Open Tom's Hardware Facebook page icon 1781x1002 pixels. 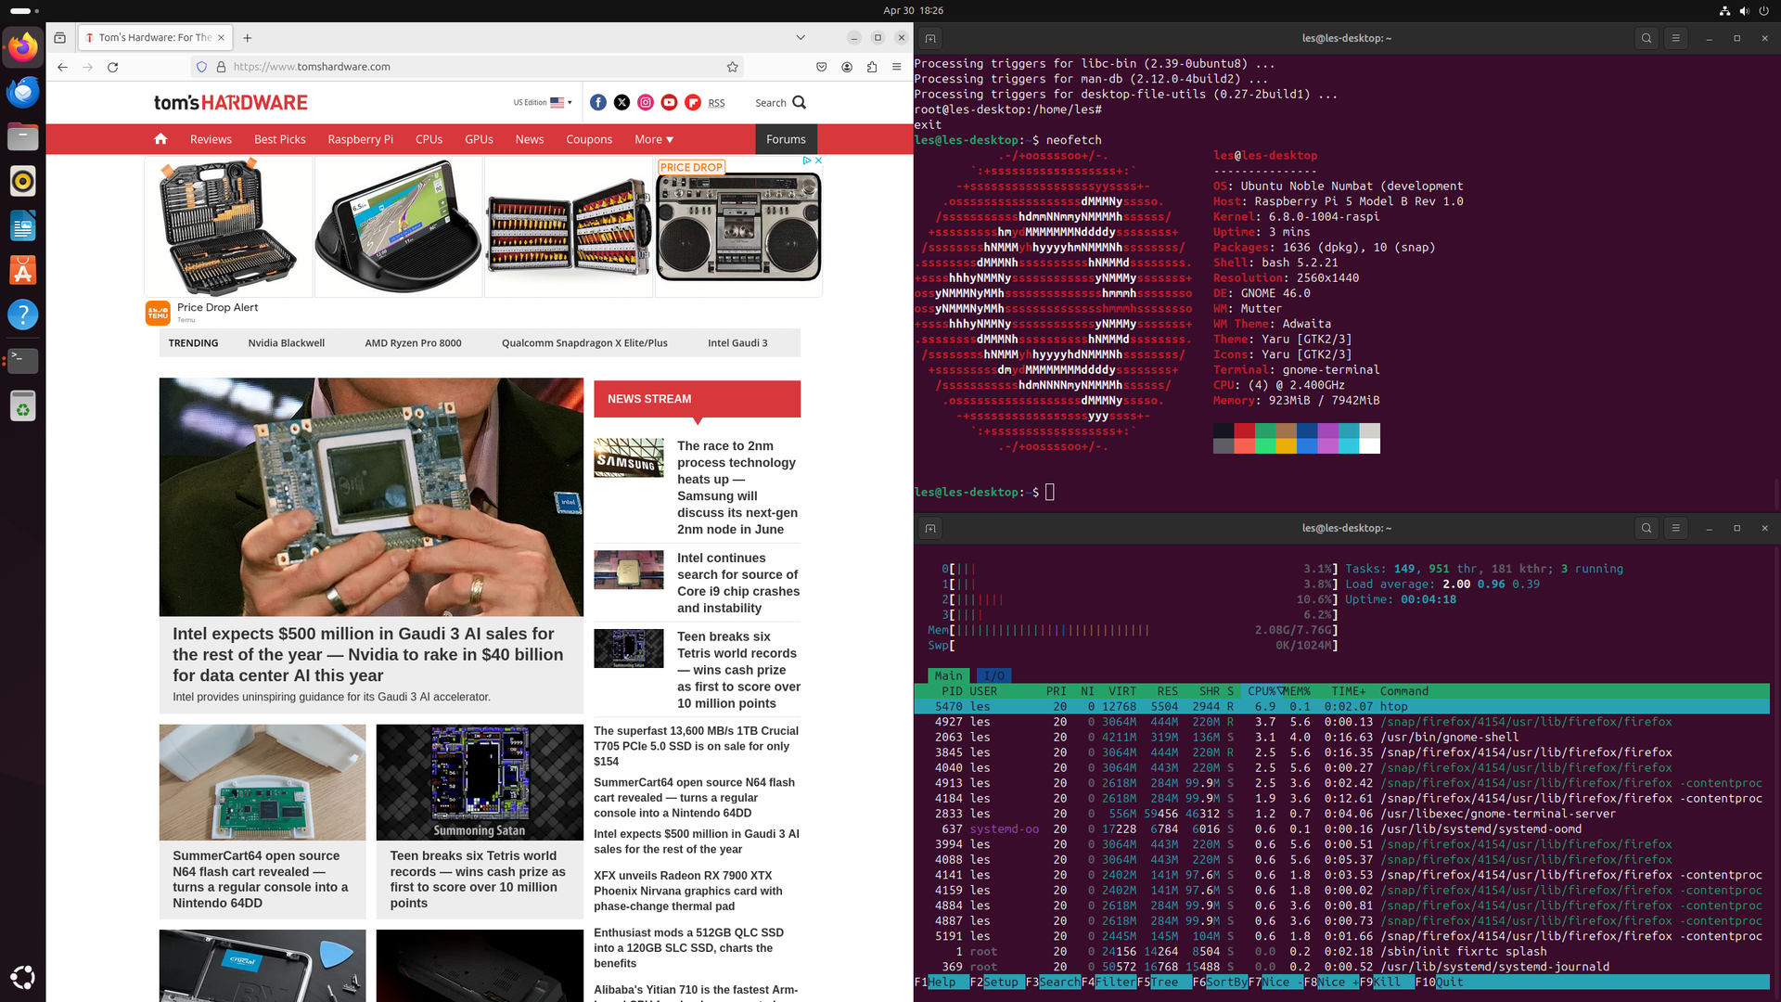pyautogui.click(x=598, y=102)
